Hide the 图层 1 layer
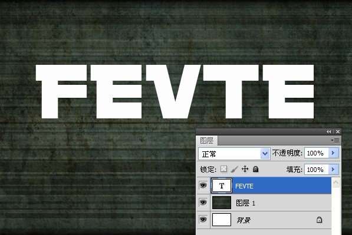The height and width of the screenshot is (235, 352). pyautogui.click(x=203, y=202)
